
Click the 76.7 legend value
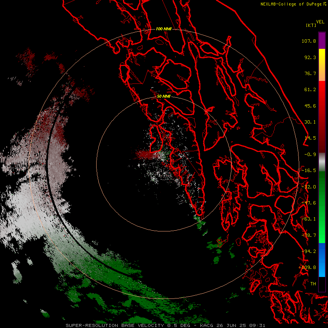pos(310,73)
